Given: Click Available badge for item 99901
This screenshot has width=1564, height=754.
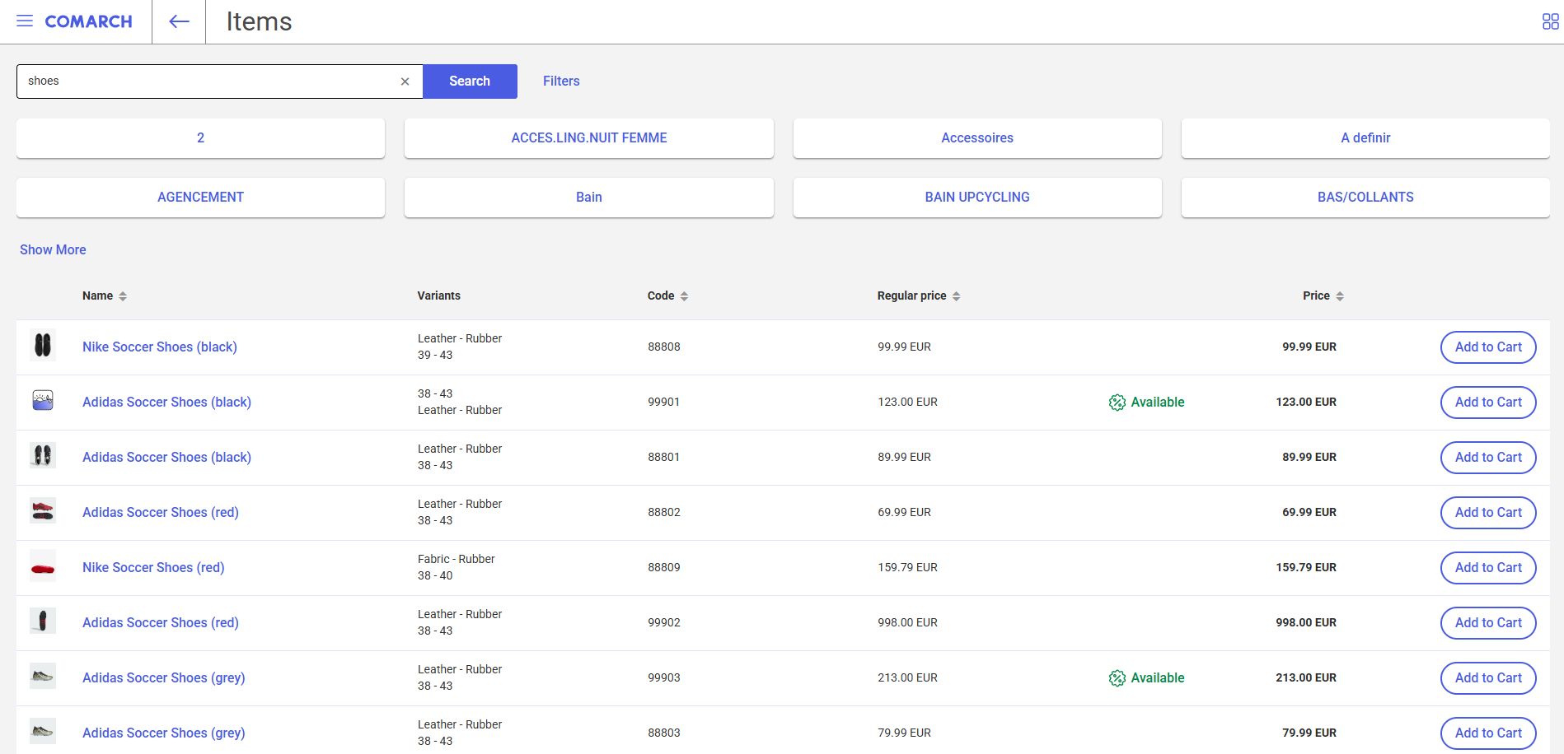Looking at the screenshot, I should (x=1146, y=402).
